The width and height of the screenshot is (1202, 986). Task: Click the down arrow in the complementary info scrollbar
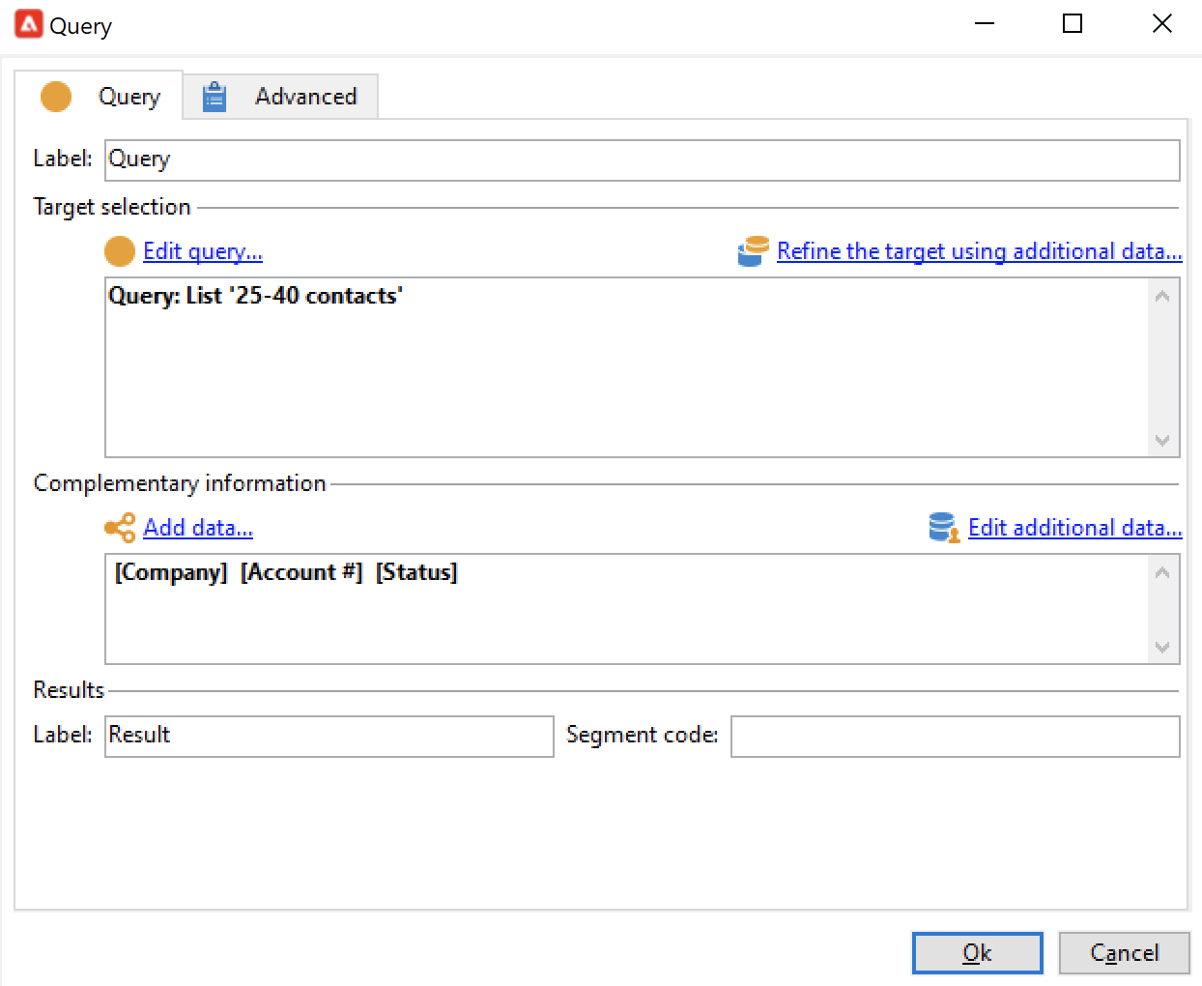1162,647
